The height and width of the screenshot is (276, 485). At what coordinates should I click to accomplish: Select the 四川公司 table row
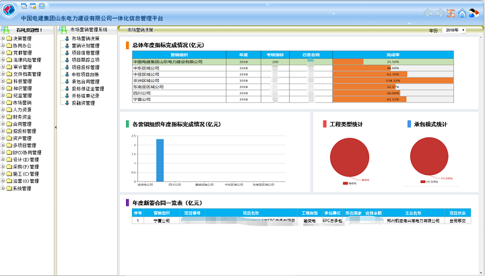pyautogui.click(x=292, y=93)
